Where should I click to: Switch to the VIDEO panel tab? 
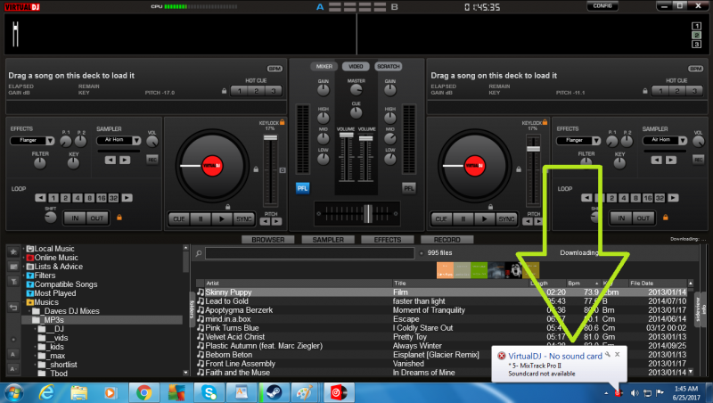tap(356, 66)
